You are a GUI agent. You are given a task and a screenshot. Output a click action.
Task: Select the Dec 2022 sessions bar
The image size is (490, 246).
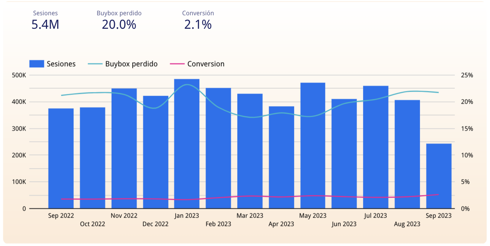coord(156,152)
